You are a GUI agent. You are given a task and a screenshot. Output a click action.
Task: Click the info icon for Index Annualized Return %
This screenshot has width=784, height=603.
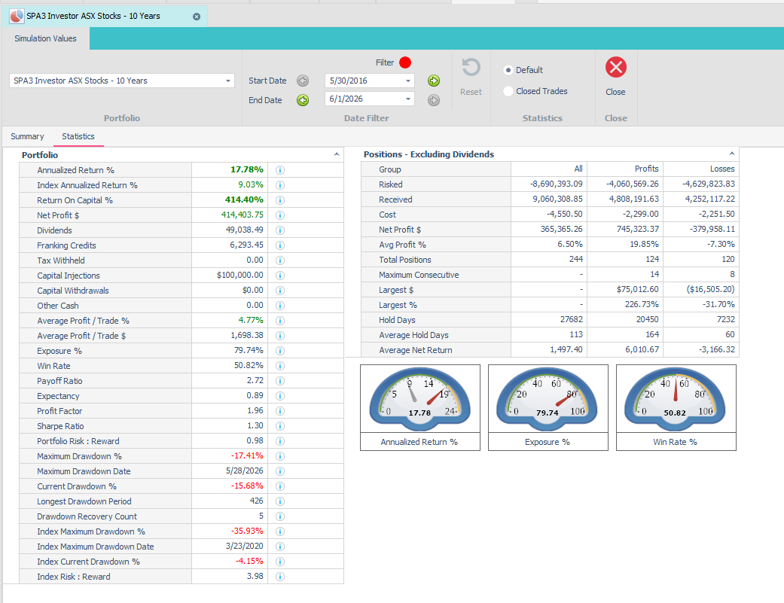(280, 185)
